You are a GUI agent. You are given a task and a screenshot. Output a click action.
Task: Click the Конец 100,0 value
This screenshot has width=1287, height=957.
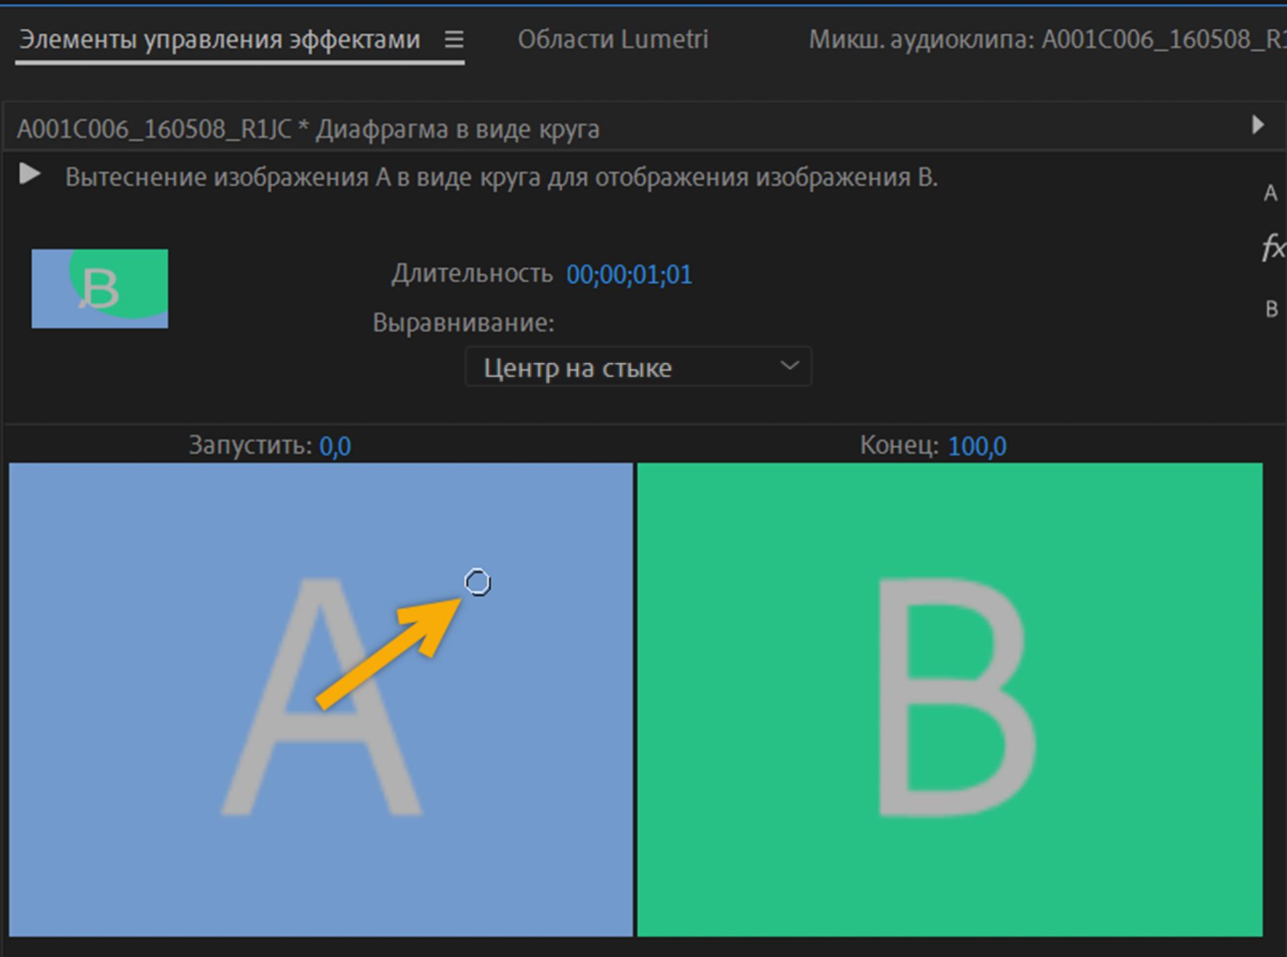(x=975, y=445)
